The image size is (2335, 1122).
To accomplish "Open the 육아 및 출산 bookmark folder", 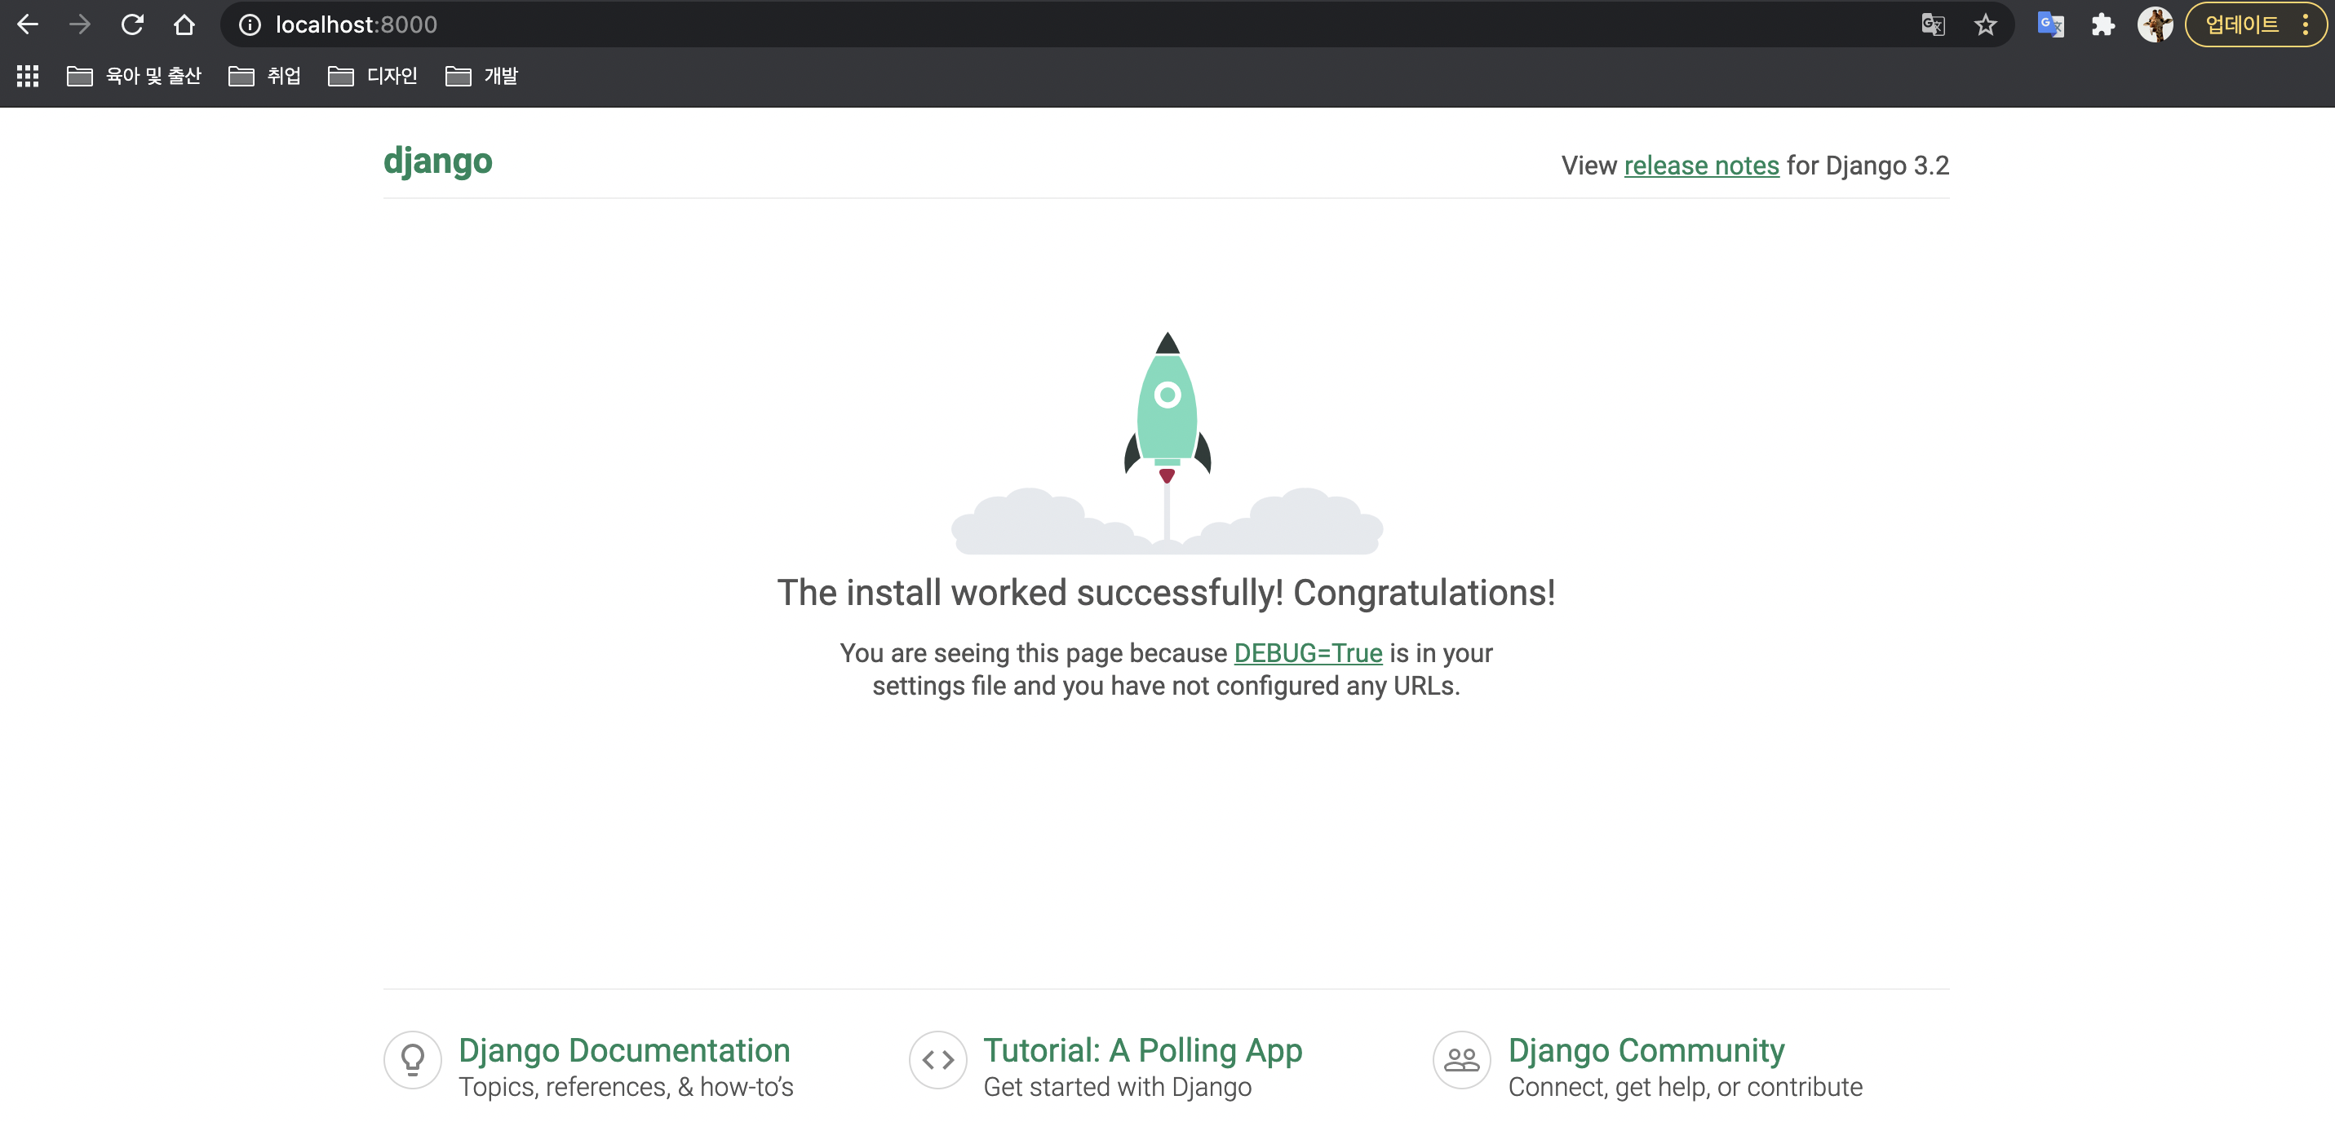I will click(134, 76).
